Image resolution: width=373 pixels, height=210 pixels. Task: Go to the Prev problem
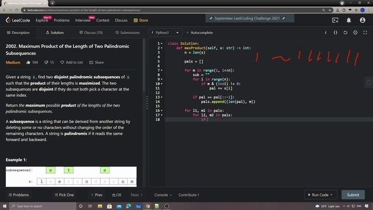click(97, 195)
